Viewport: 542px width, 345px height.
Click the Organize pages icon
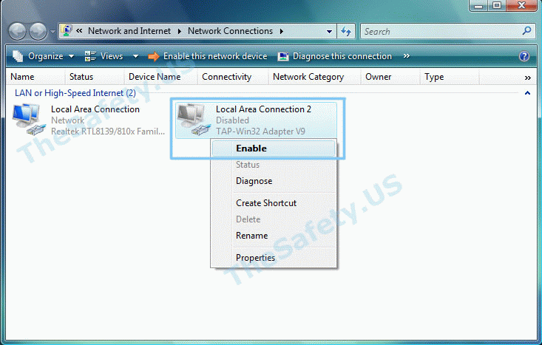click(18, 56)
